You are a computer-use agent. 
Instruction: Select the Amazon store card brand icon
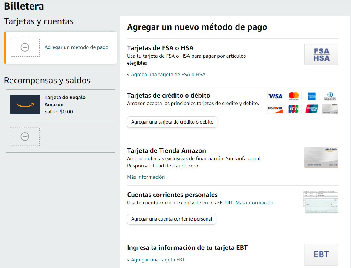coord(330,109)
